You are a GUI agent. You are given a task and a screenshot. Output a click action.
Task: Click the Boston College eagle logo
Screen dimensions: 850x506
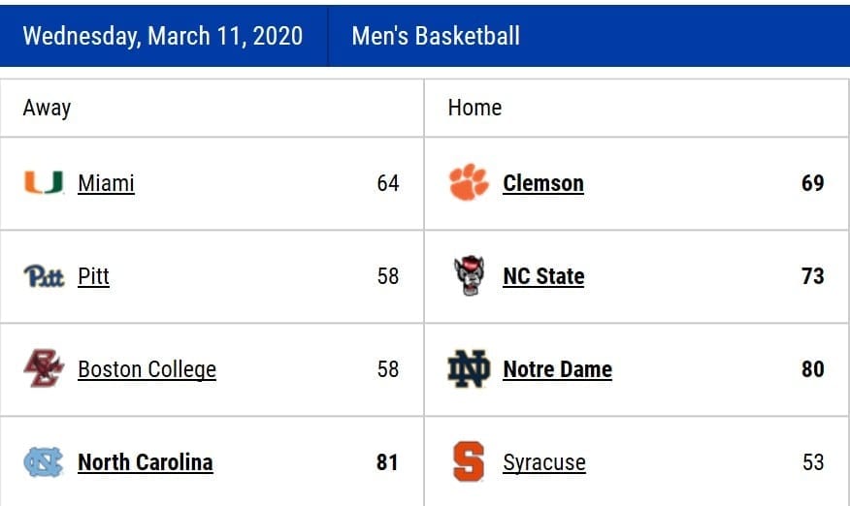[44, 368]
